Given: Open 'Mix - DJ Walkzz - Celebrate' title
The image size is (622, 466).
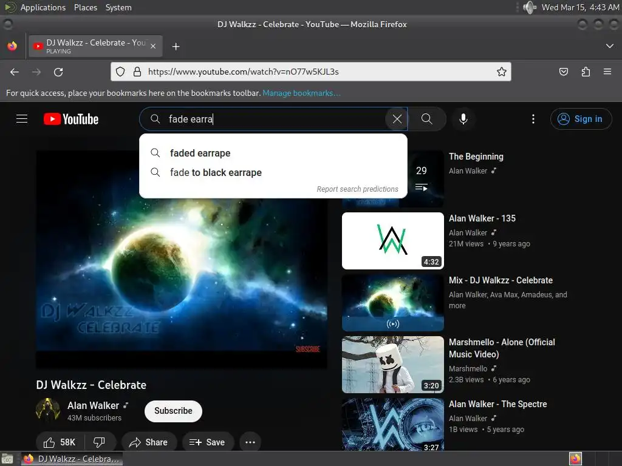Looking at the screenshot, I should pyautogui.click(x=501, y=280).
